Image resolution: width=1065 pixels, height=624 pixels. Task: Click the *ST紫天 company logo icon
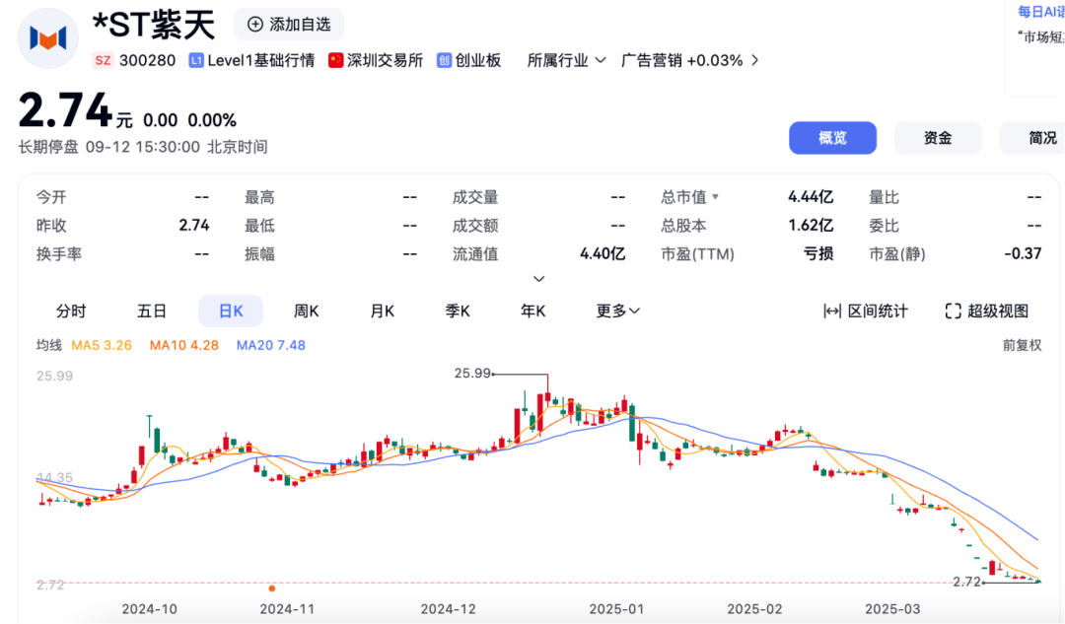(x=48, y=38)
